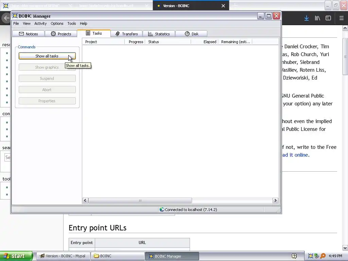This screenshot has height=261, width=348.
Task: Click BOINC Manager taskbar item
Action: tap(172, 256)
